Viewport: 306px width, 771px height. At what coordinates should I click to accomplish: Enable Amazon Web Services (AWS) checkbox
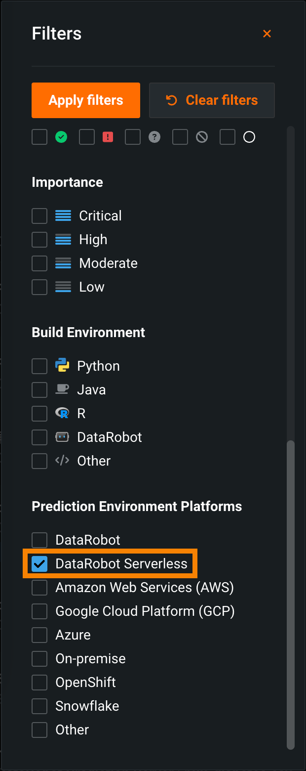[39, 587]
